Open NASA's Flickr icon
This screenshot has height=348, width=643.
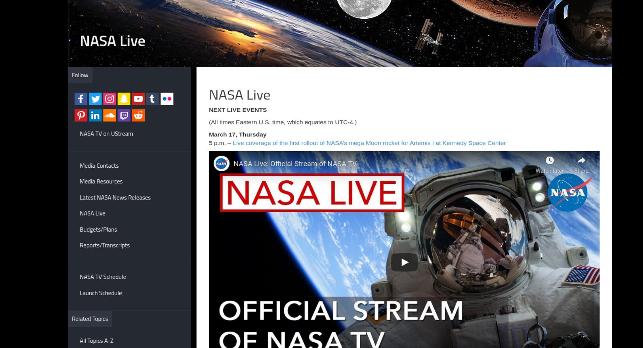167,99
